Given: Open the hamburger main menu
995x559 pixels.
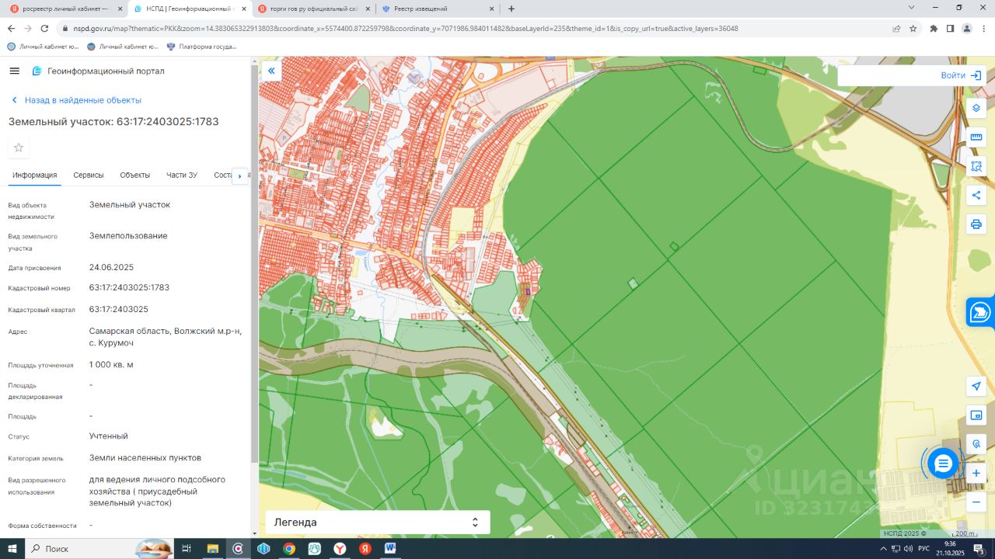Looking at the screenshot, I should pyautogui.click(x=15, y=71).
